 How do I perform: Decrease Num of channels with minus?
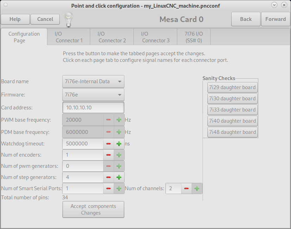tap(186, 188)
